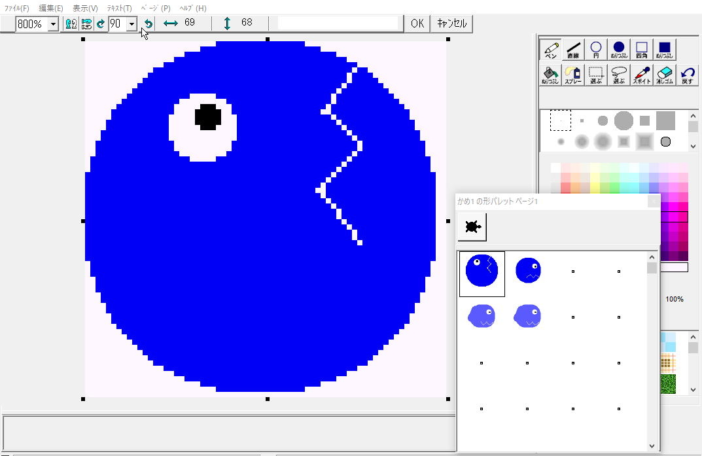The width and height of the screenshot is (702, 456).
Task: Flip the image vertically
Action: (x=86, y=24)
